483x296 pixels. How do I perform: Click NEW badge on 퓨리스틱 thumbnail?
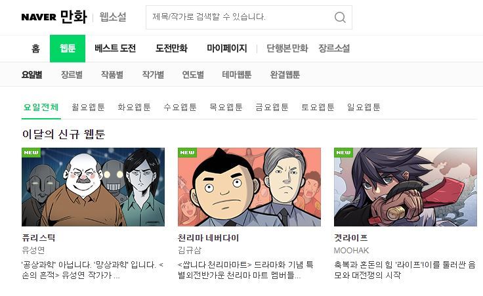click(x=31, y=152)
